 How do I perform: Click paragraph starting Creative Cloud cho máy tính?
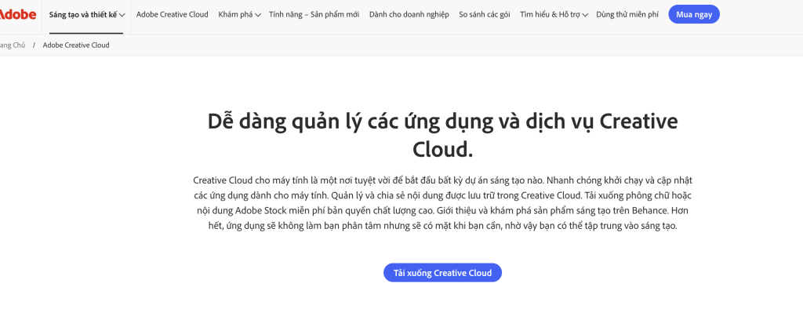coord(442,203)
